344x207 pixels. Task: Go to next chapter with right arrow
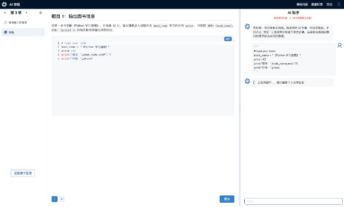tap(26, 13)
